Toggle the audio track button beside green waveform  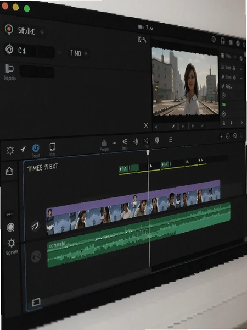point(36,256)
